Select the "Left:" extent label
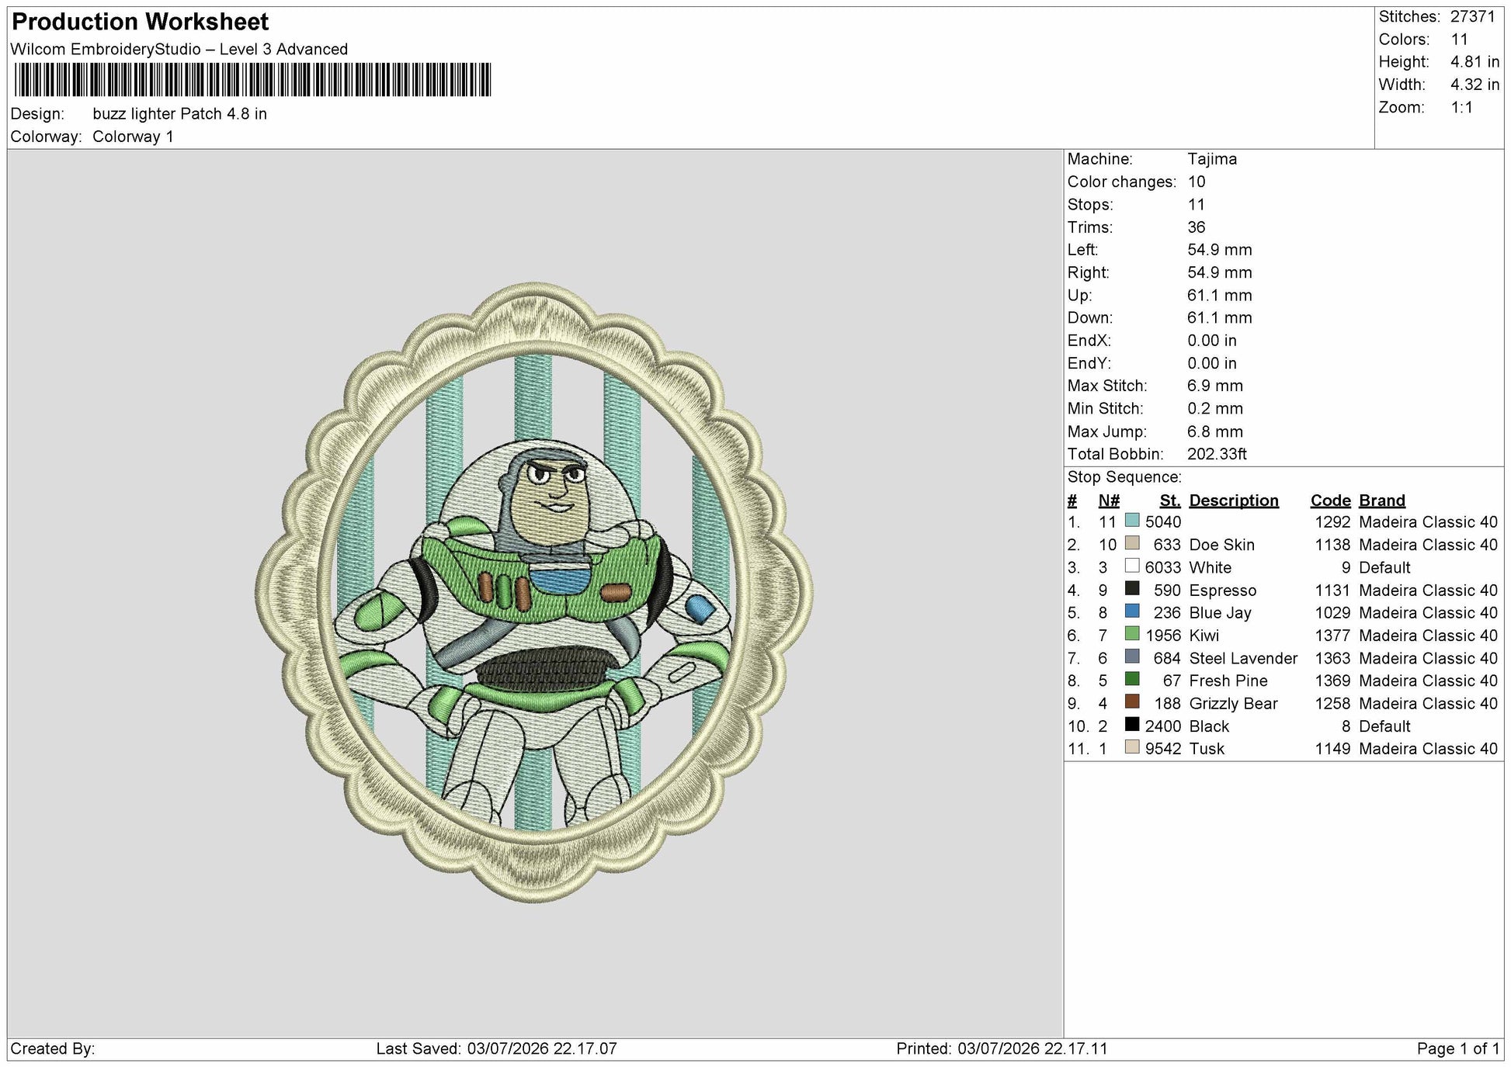 1082,250
